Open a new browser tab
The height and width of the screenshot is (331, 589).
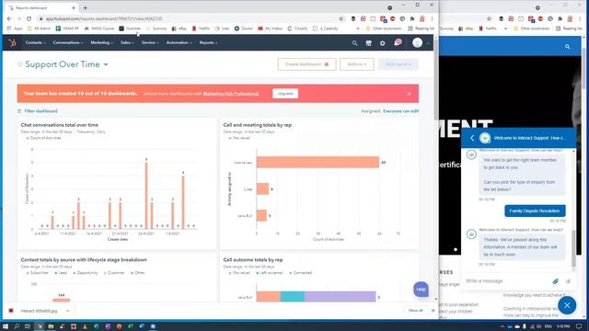click(86, 8)
